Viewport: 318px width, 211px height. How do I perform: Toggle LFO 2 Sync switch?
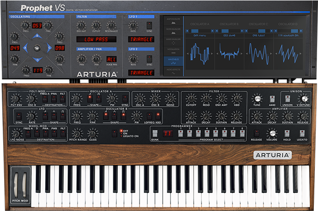(x=149, y=59)
